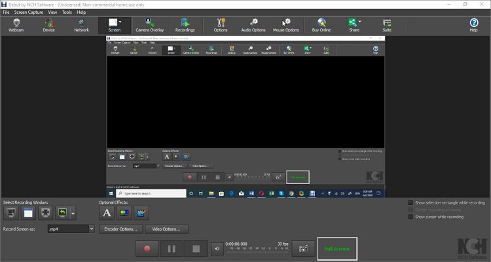The height and width of the screenshot is (262, 491).
Task: Choose window capture recording mode icon
Action: point(28,213)
